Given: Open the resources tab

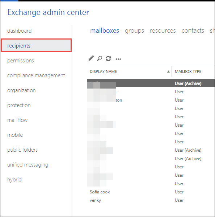Looking at the screenshot, I should pos(163,30).
